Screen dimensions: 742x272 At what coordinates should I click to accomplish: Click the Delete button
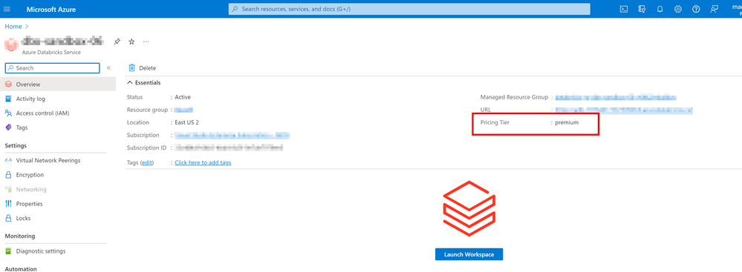click(x=143, y=68)
